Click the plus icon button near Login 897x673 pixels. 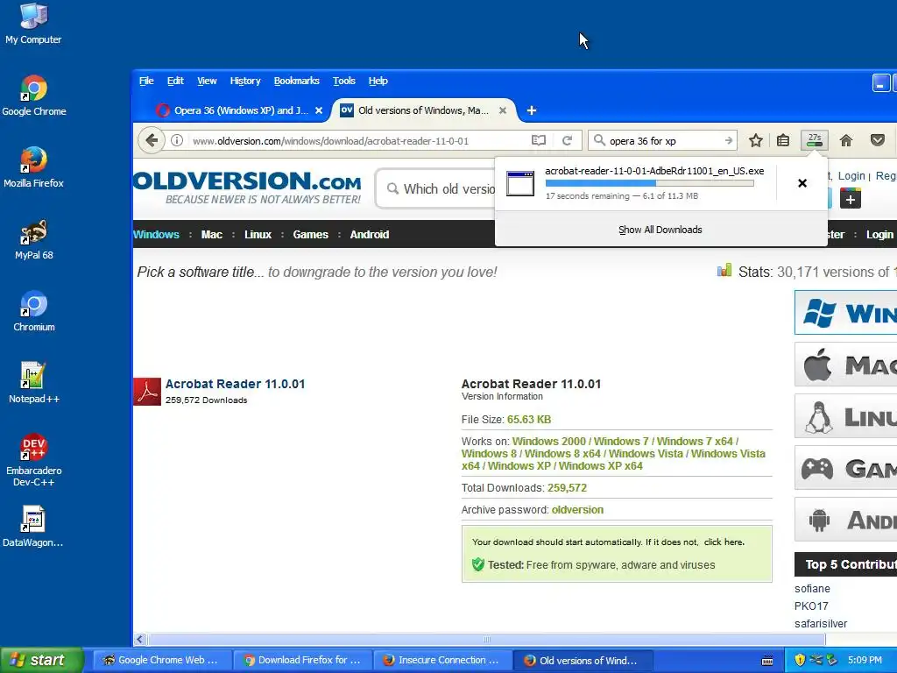(x=850, y=199)
